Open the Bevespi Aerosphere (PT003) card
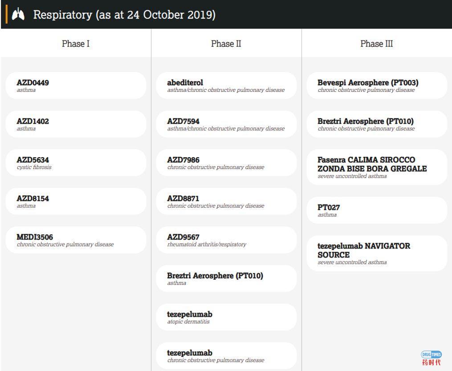This screenshot has width=452, height=371. pos(377,86)
